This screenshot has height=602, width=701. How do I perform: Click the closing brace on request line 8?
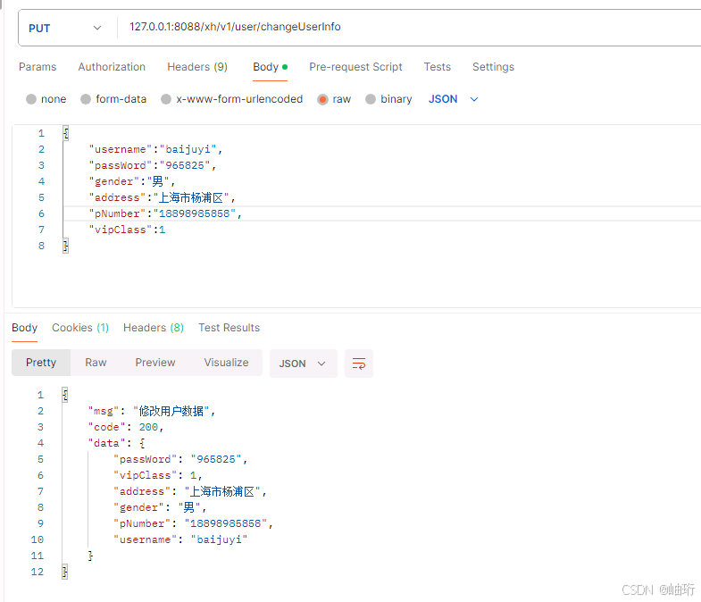coord(66,246)
